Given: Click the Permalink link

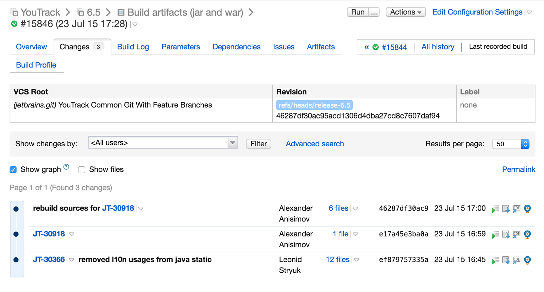Looking at the screenshot, I should click(518, 169).
